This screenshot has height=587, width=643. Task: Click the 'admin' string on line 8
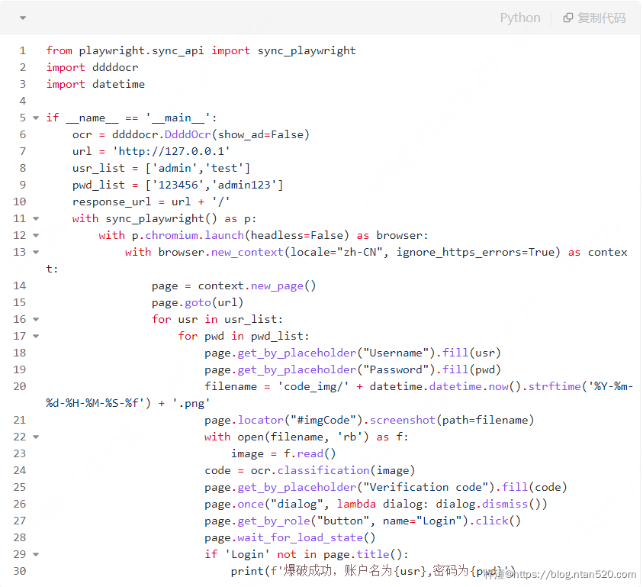click(175, 168)
